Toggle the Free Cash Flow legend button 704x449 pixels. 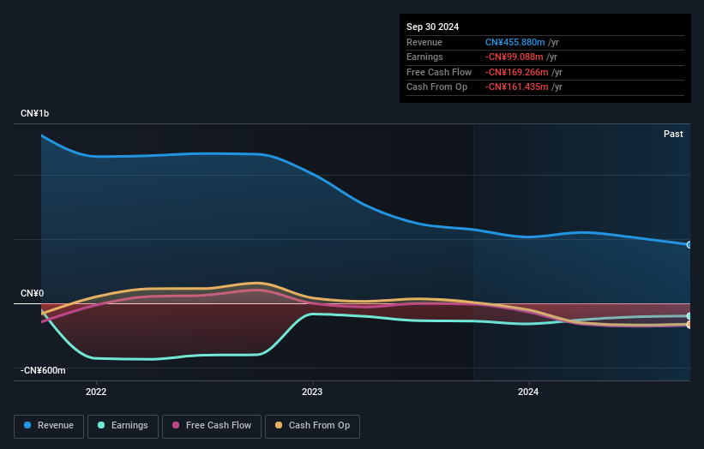[212, 426]
